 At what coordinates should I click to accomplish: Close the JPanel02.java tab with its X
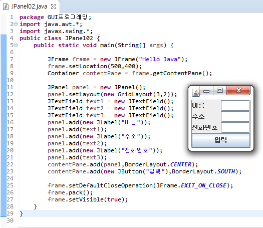coord(54,7)
